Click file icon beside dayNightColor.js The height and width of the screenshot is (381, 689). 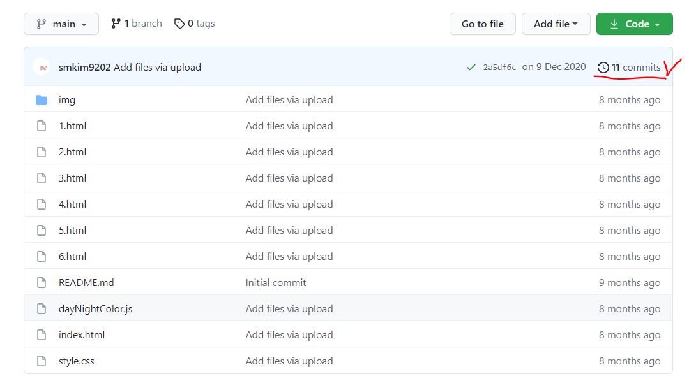pos(42,309)
